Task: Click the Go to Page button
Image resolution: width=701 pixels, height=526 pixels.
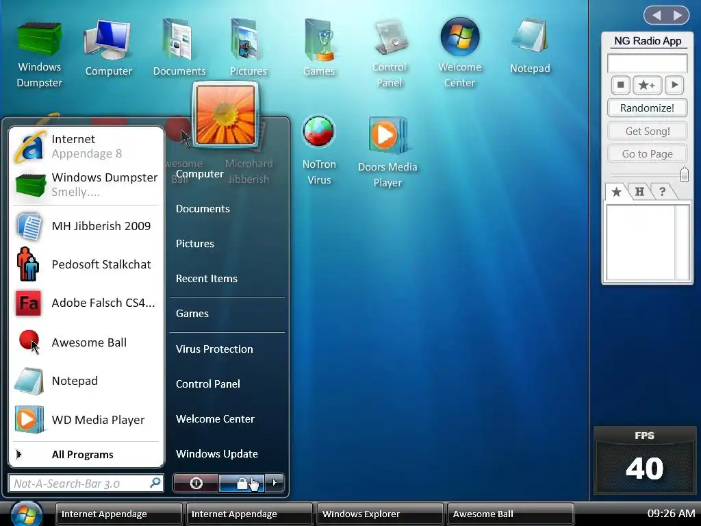Action: click(647, 154)
